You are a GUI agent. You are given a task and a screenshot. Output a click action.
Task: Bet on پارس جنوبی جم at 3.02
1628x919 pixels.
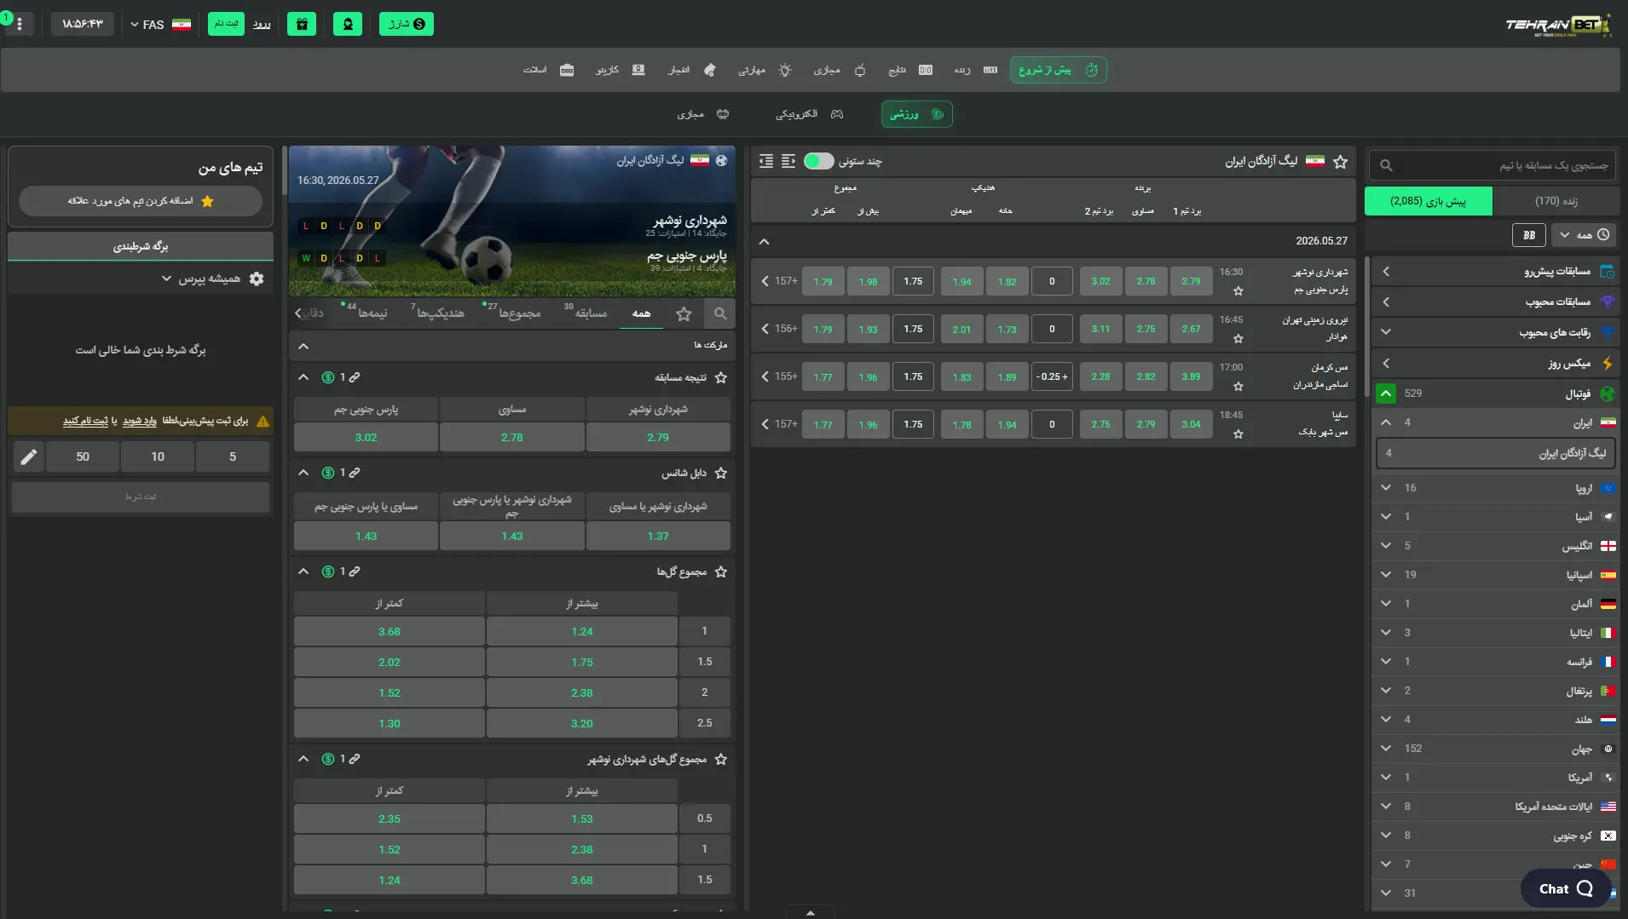click(366, 438)
